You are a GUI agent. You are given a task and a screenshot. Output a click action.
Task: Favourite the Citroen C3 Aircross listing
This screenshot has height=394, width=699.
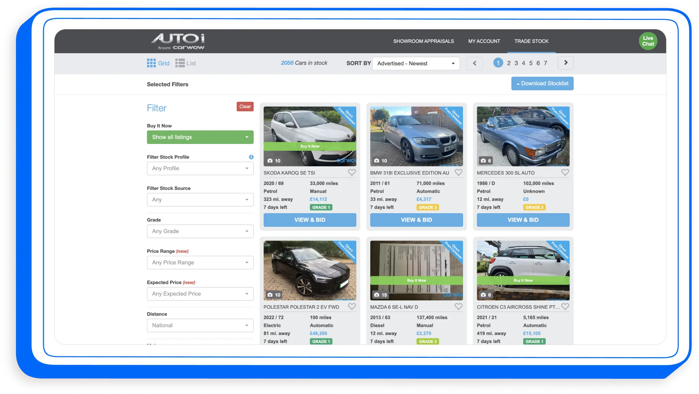tap(565, 306)
